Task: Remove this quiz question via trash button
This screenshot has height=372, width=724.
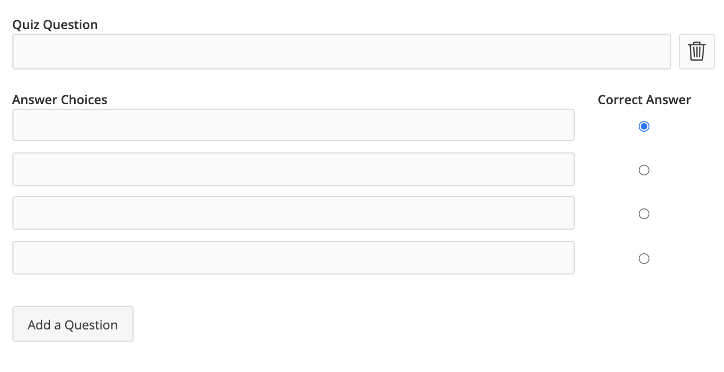Action: [696, 52]
